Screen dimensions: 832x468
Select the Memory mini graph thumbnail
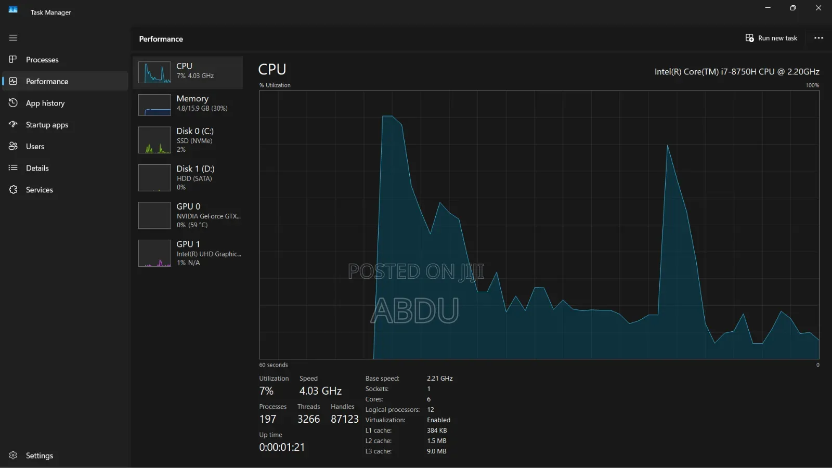tap(154, 105)
